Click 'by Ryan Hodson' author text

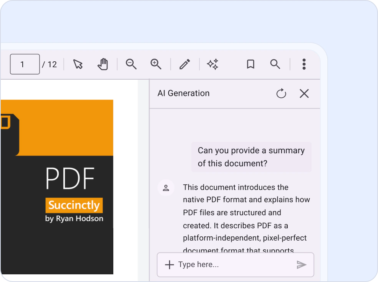74,218
